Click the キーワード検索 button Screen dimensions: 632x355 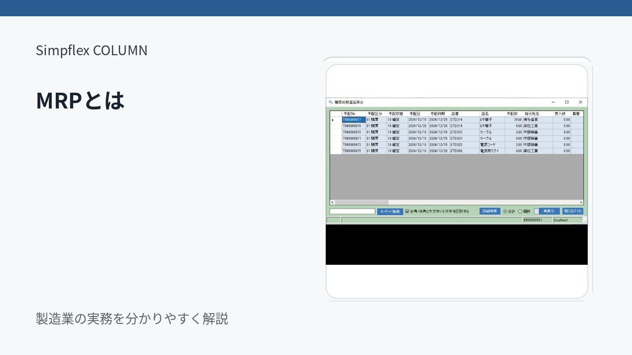390,212
